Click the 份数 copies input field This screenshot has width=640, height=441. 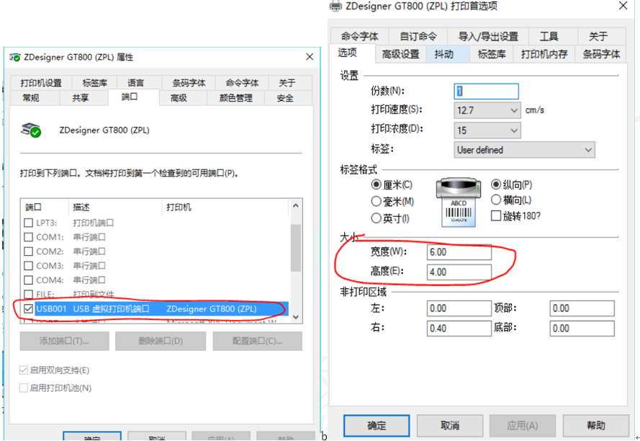(x=486, y=91)
